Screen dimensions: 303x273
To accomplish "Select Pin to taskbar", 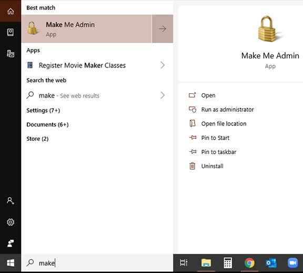I will [213, 152].
